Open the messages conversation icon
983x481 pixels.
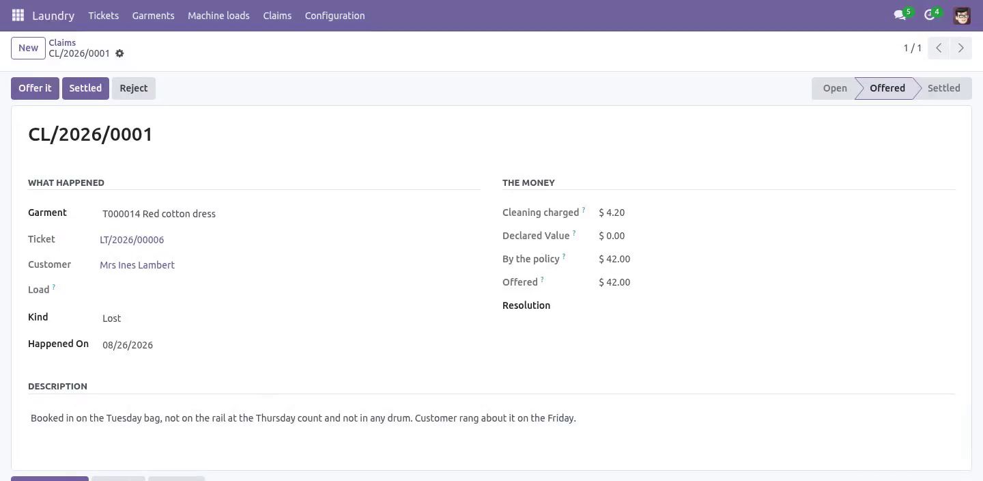900,15
